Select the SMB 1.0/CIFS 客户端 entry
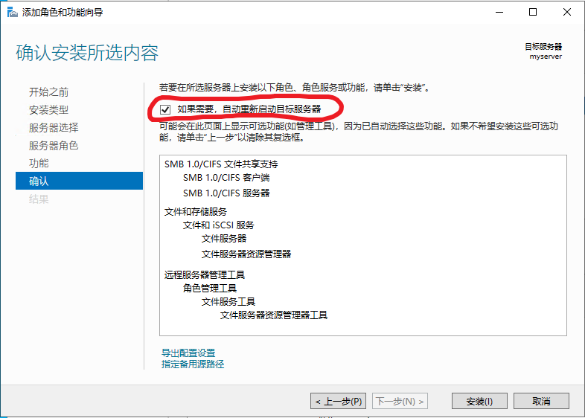585x418 pixels. 226,179
